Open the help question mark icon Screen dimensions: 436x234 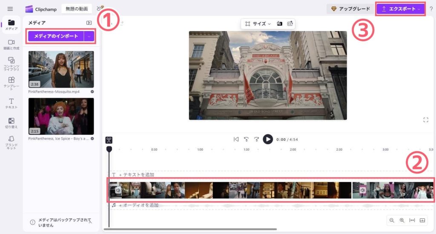[431, 9]
